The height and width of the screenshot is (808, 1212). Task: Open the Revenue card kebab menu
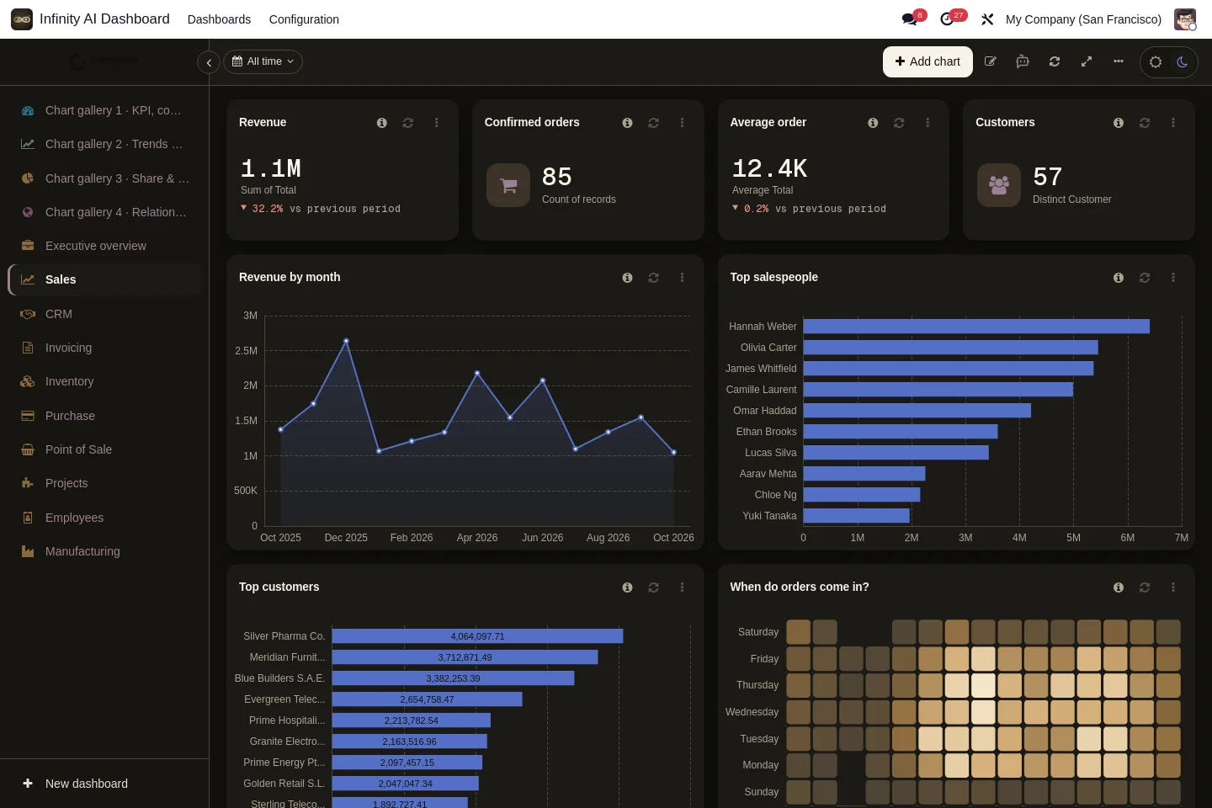437,123
